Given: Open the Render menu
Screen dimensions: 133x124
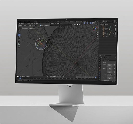Looking at the screenshot, I should [25, 22].
